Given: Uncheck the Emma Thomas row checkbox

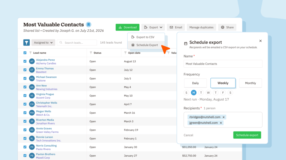Looking at the screenshot, I should click(x=25, y=70).
